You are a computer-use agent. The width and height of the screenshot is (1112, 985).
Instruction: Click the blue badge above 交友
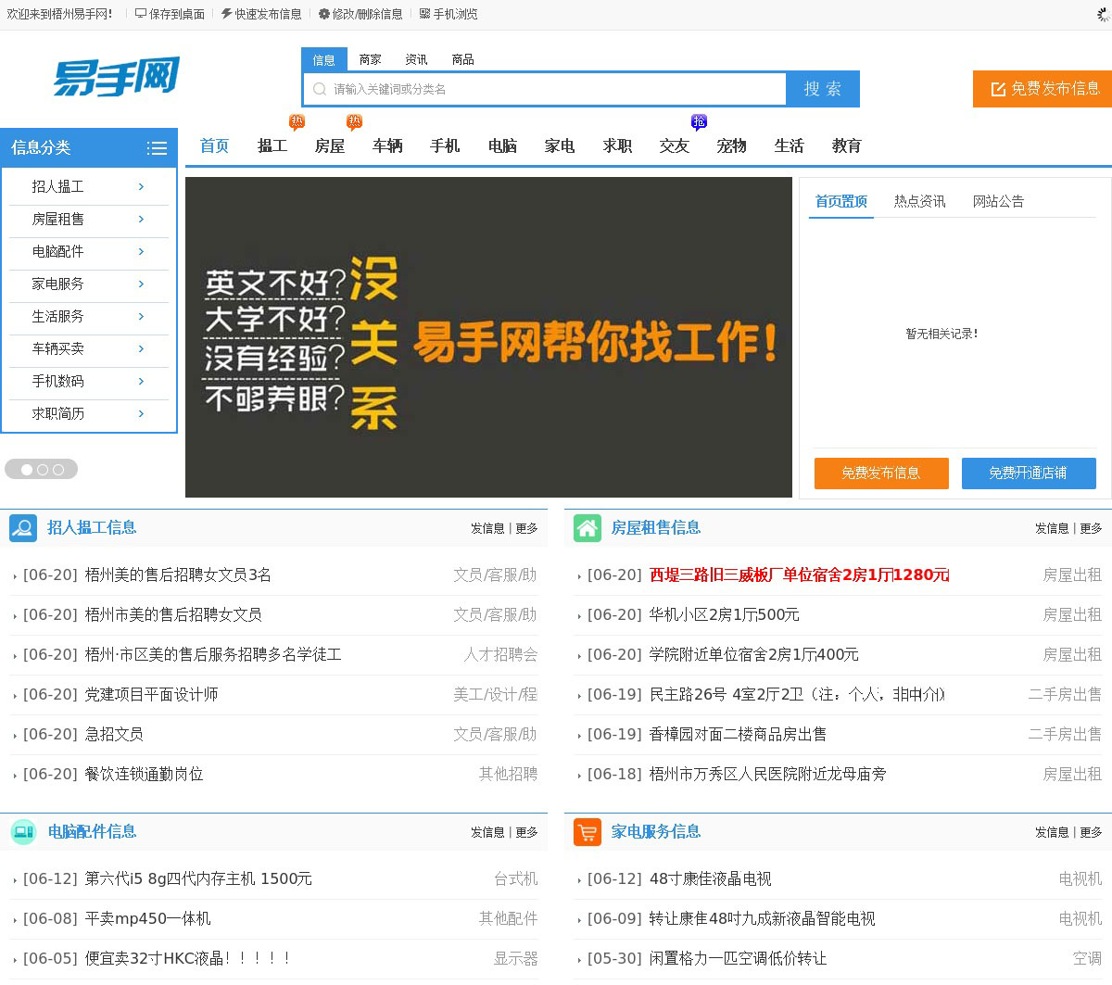(x=699, y=121)
